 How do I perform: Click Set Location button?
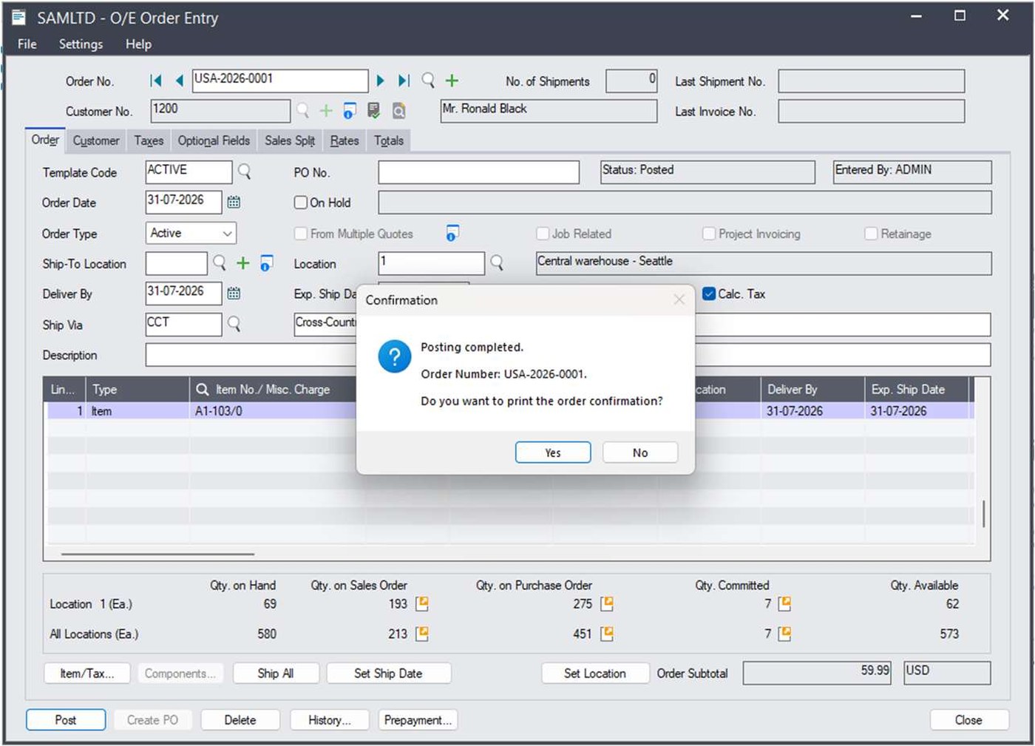(x=595, y=674)
